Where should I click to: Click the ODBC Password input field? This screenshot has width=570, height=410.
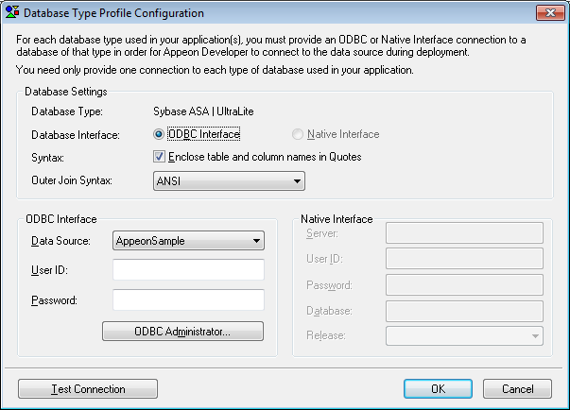tap(188, 299)
